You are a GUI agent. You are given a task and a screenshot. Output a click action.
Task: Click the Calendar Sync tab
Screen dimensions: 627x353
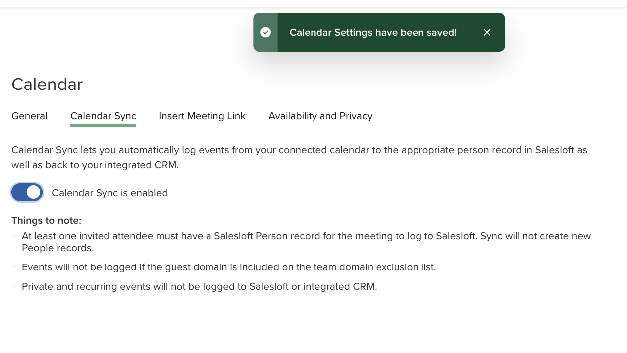(103, 116)
